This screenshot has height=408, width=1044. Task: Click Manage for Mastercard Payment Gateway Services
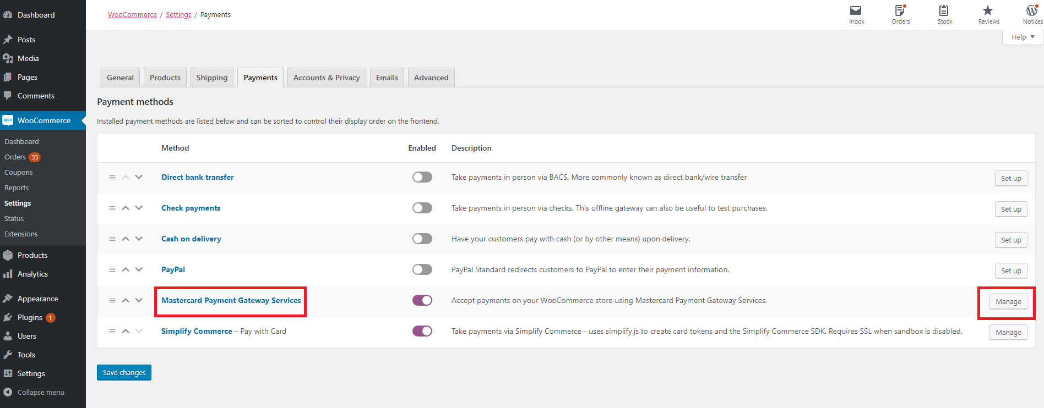tap(1008, 301)
